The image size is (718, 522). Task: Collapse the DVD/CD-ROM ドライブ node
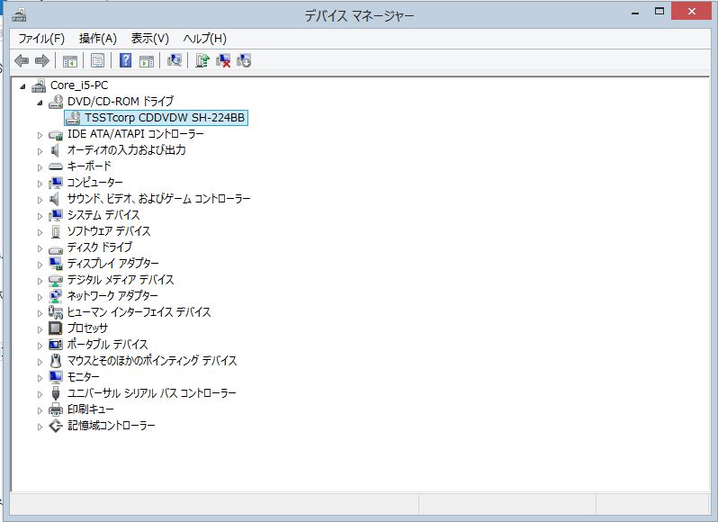(40, 103)
